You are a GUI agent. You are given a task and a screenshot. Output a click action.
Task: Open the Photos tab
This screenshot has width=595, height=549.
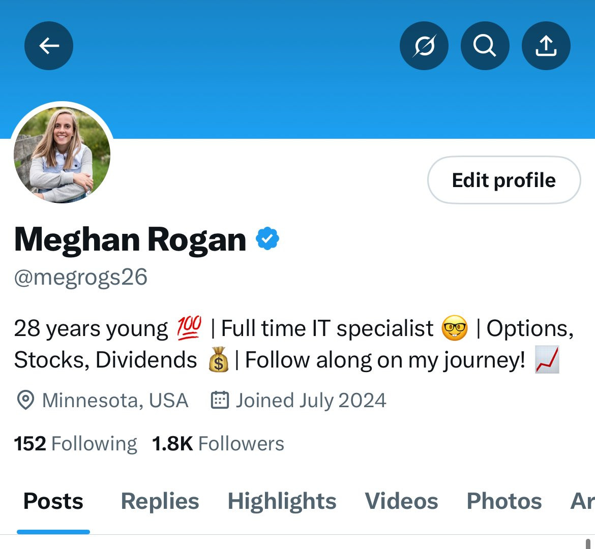point(504,501)
